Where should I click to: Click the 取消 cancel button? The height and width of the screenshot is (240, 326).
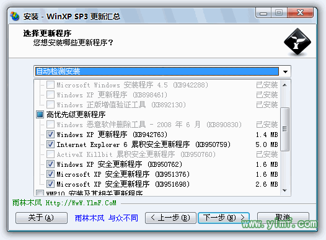point(283,218)
